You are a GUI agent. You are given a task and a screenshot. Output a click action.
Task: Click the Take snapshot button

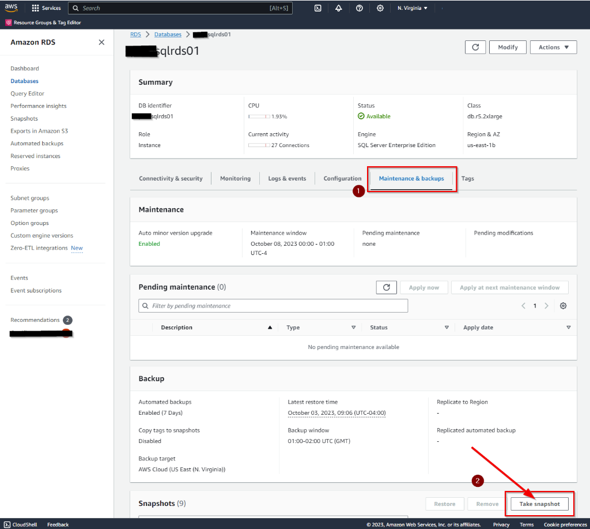[539, 504]
